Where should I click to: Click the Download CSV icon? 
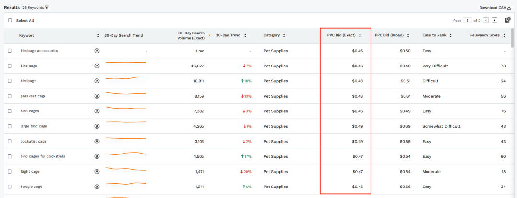(509, 8)
